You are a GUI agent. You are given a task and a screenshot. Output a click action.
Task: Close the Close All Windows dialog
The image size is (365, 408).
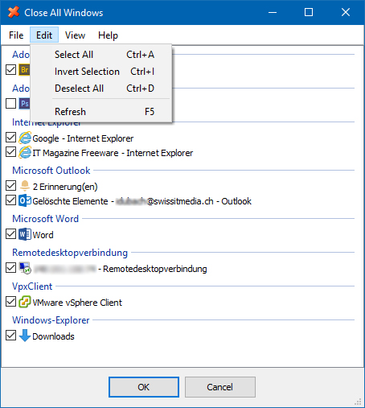(x=346, y=12)
